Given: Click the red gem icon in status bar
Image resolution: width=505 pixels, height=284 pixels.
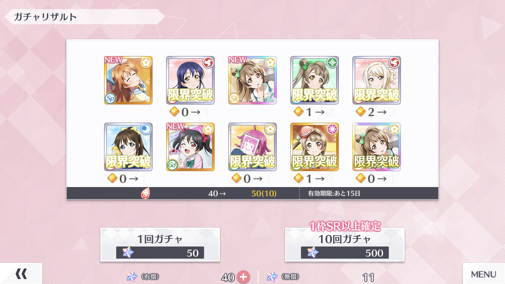Looking at the screenshot, I should pyautogui.click(x=145, y=193).
